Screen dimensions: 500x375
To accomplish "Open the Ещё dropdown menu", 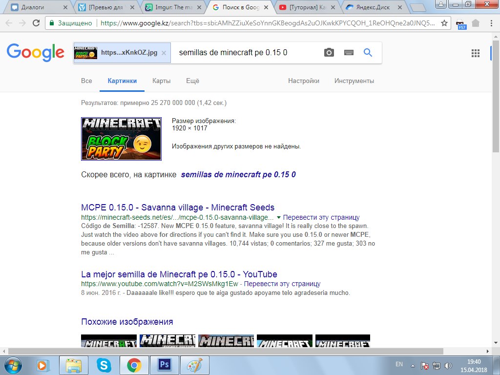I will (192, 81).
